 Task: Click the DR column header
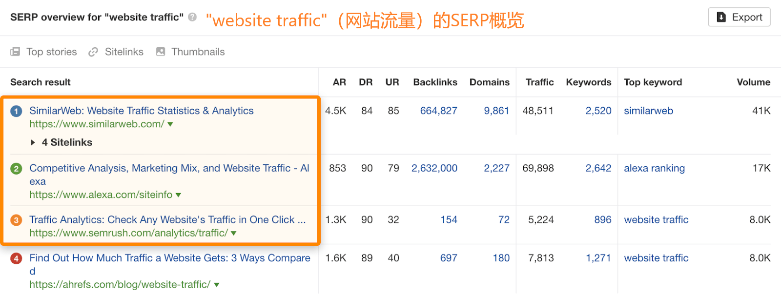pos(366,82)
